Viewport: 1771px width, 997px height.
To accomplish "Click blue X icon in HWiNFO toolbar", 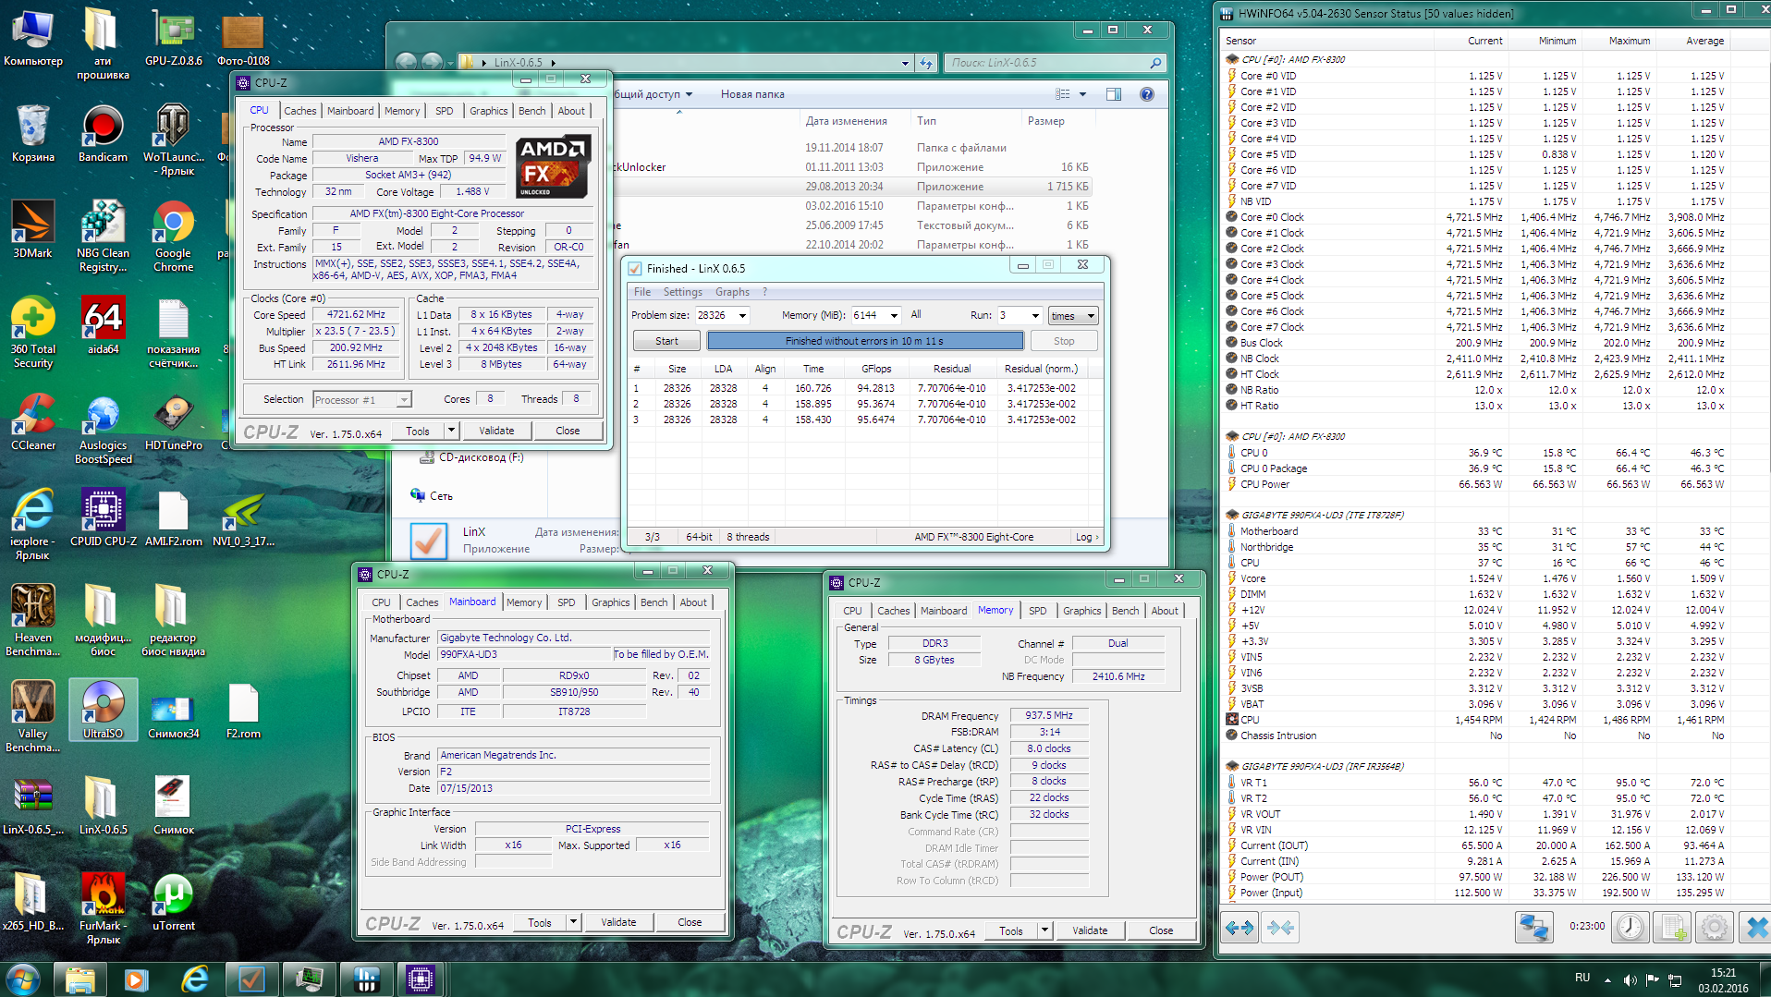I will point(1755,927).
